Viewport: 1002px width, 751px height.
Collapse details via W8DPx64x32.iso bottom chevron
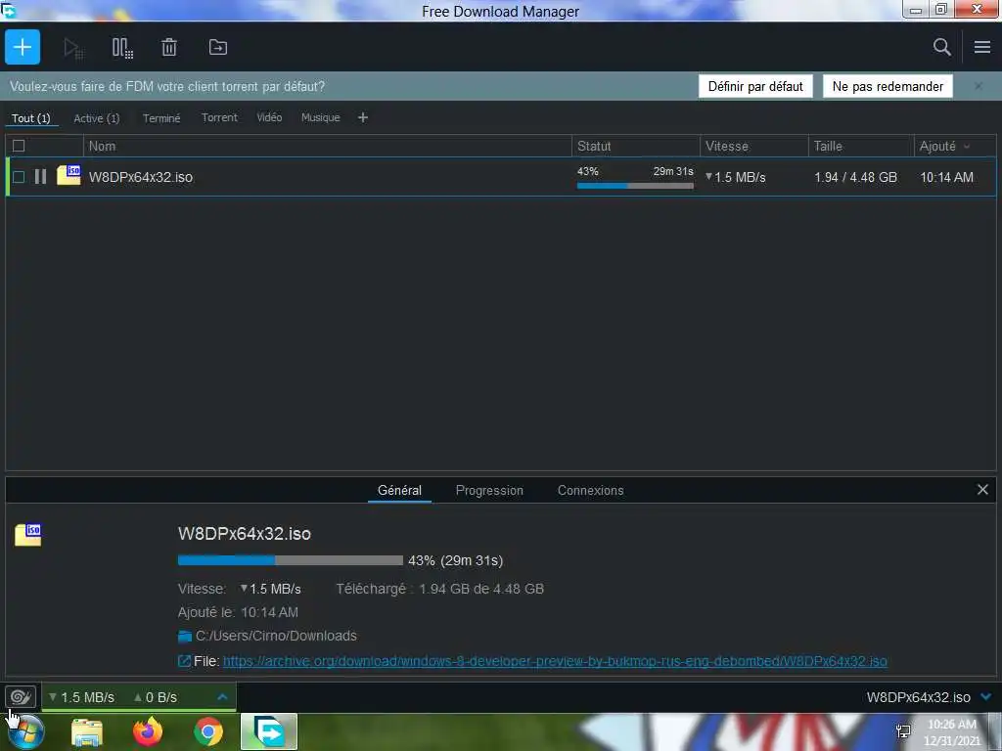(x=986, y=696)
